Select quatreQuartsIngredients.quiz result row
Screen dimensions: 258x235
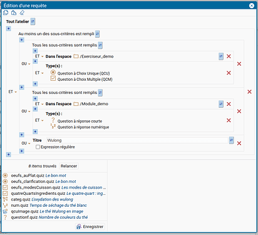click(54, 194)
